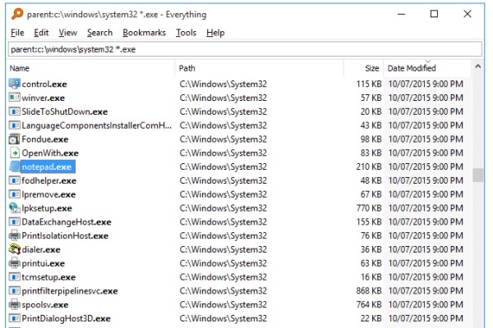Click the PrintDialogHost3D.exe file icon

pos(15,319)
